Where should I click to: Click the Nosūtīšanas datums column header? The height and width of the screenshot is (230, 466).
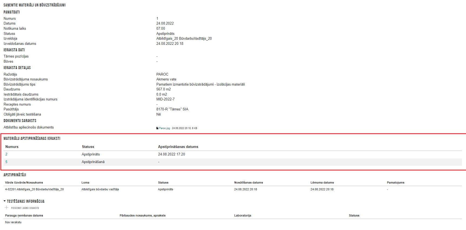tap(249, 183)
